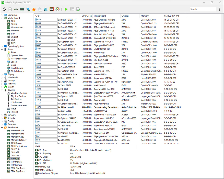This screenshot has width=224, height=179.
Task: Expand the Display tree node
Action: (x=2, y=74)
